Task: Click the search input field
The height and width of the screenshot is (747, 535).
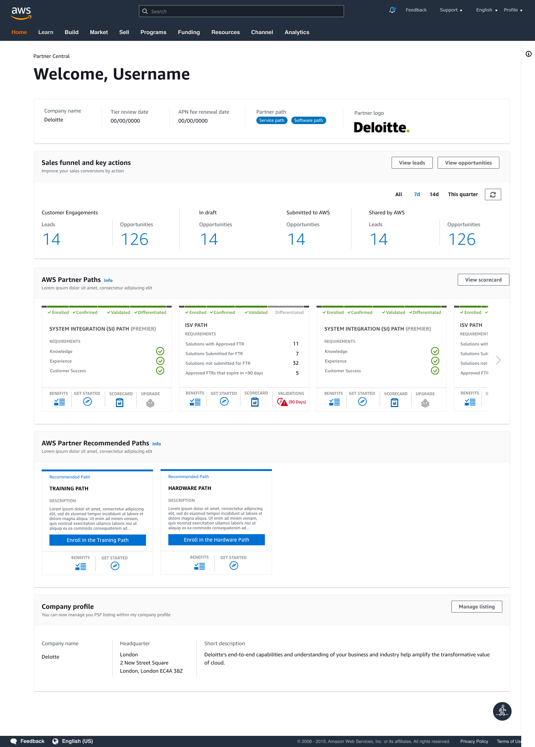Action: 241,11
